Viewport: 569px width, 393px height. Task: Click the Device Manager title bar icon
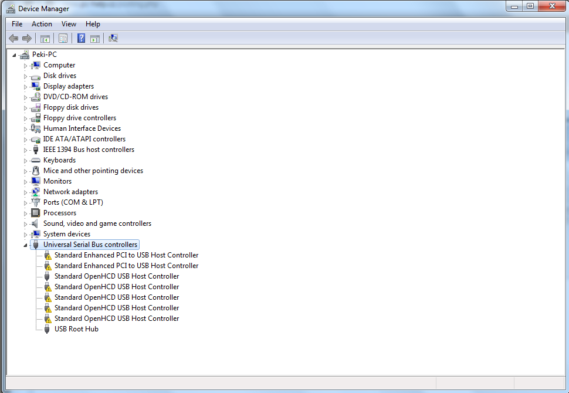10,8
